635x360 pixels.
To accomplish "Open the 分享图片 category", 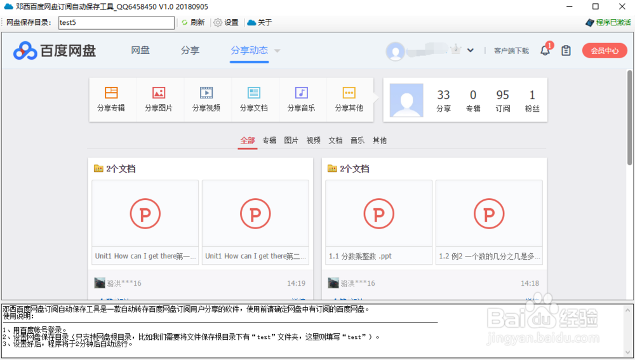I will pyautogui.click(x=158, y=100).
